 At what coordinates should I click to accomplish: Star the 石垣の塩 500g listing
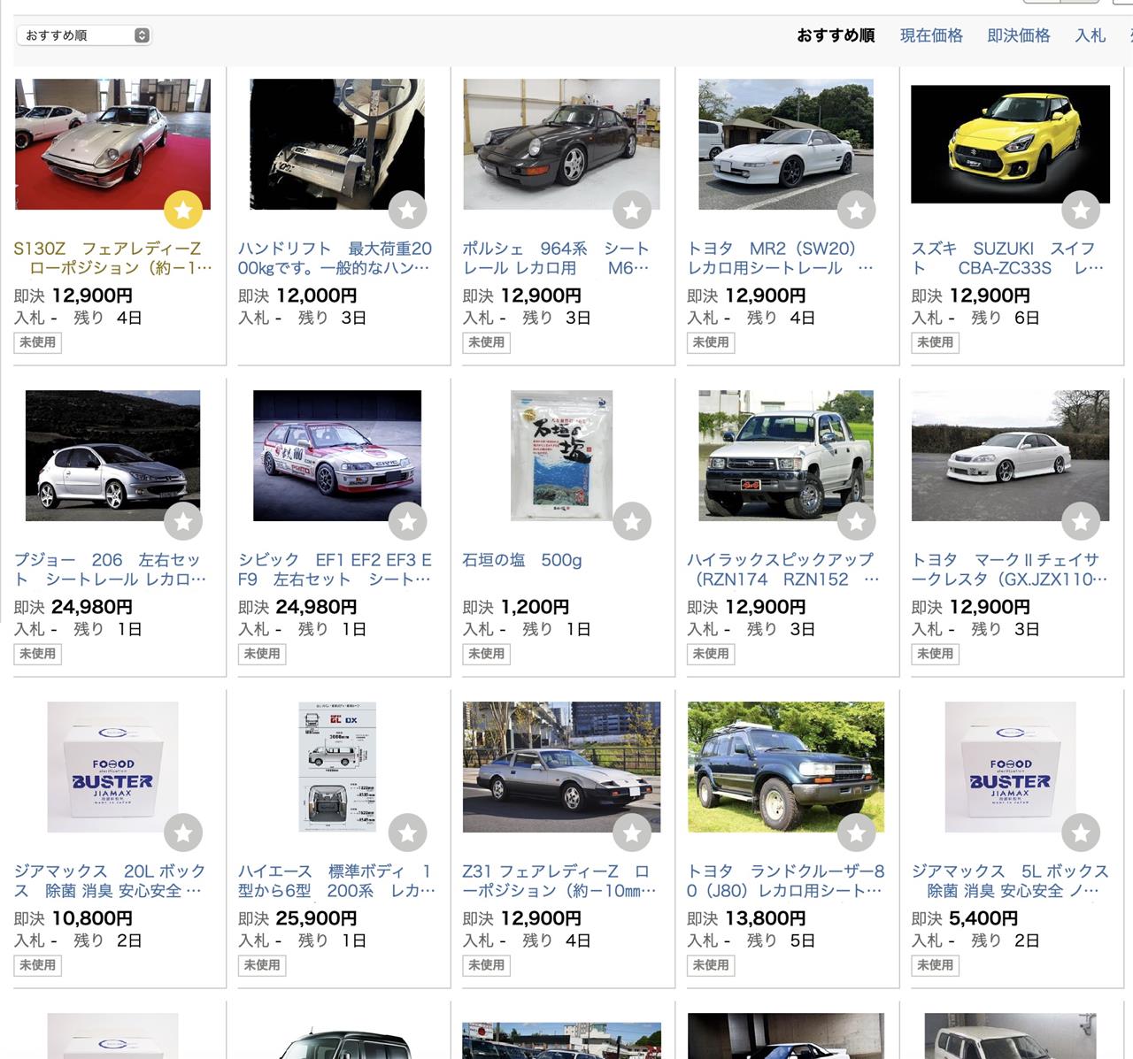632,521
